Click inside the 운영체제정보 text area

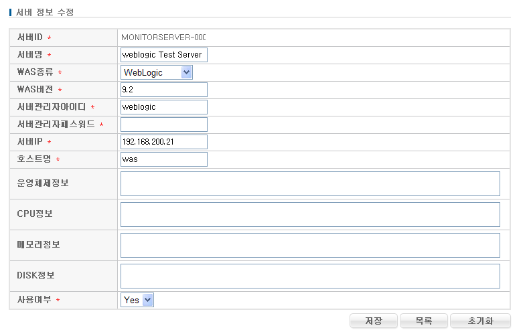309,183
